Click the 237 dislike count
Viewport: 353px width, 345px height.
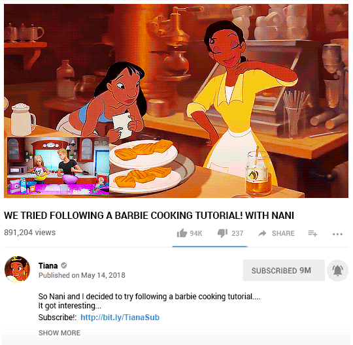(x=237, y=233)
